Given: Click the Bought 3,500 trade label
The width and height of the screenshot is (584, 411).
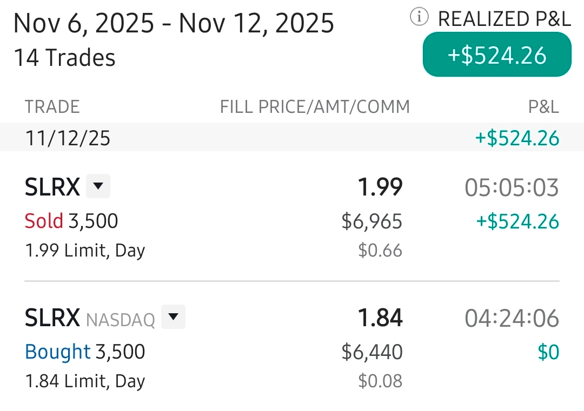Looking at the screenshot, I should (x=85, y=352).
